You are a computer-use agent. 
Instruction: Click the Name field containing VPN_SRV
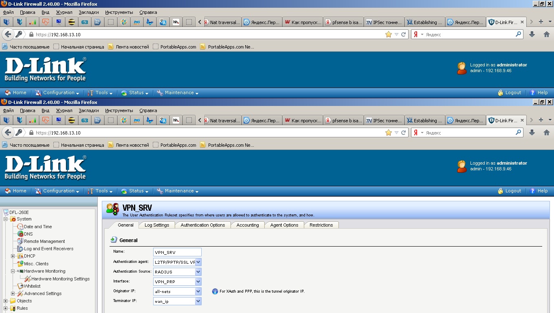(x=177, y=252)
